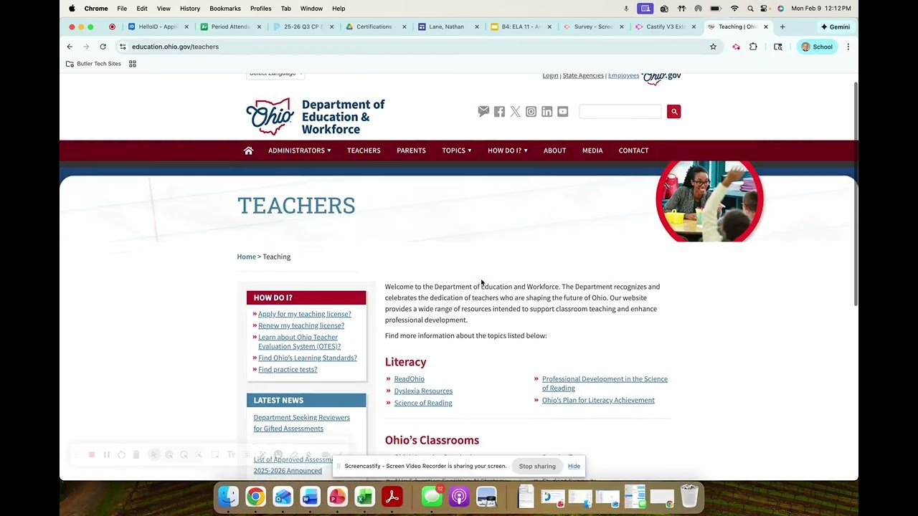Click the site search magnifier button
The width and height of the screenshot is (918, 516).
[673, 112]
